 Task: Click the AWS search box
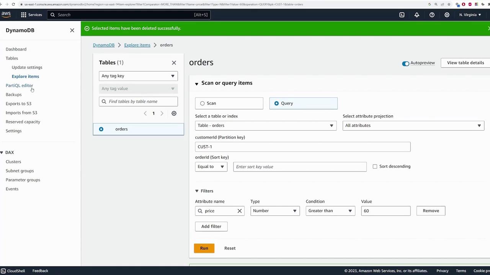coord(129,15)
